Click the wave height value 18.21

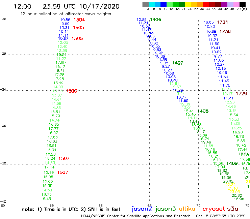[60, 71]
